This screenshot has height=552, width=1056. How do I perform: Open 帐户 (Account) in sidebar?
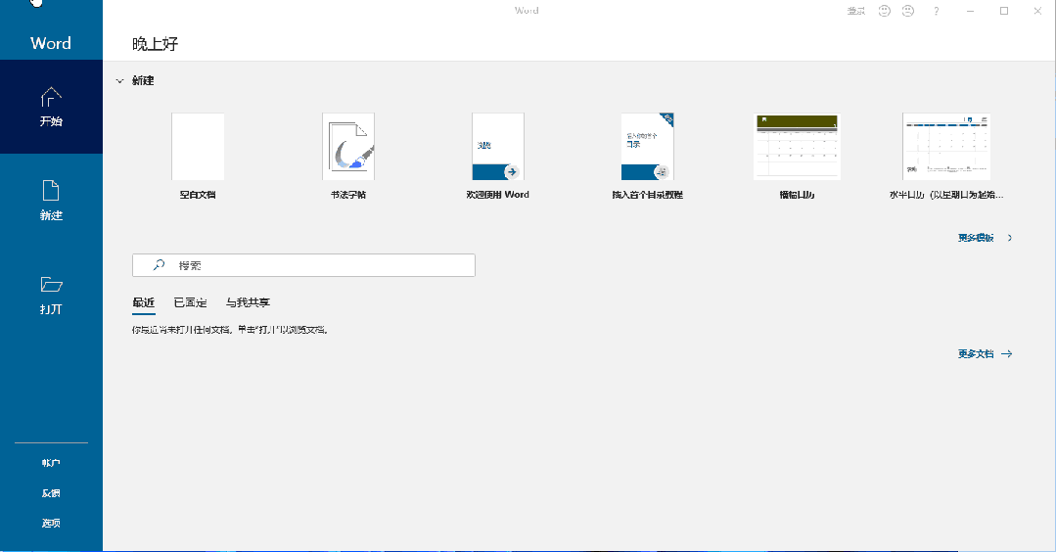(51, 463)
